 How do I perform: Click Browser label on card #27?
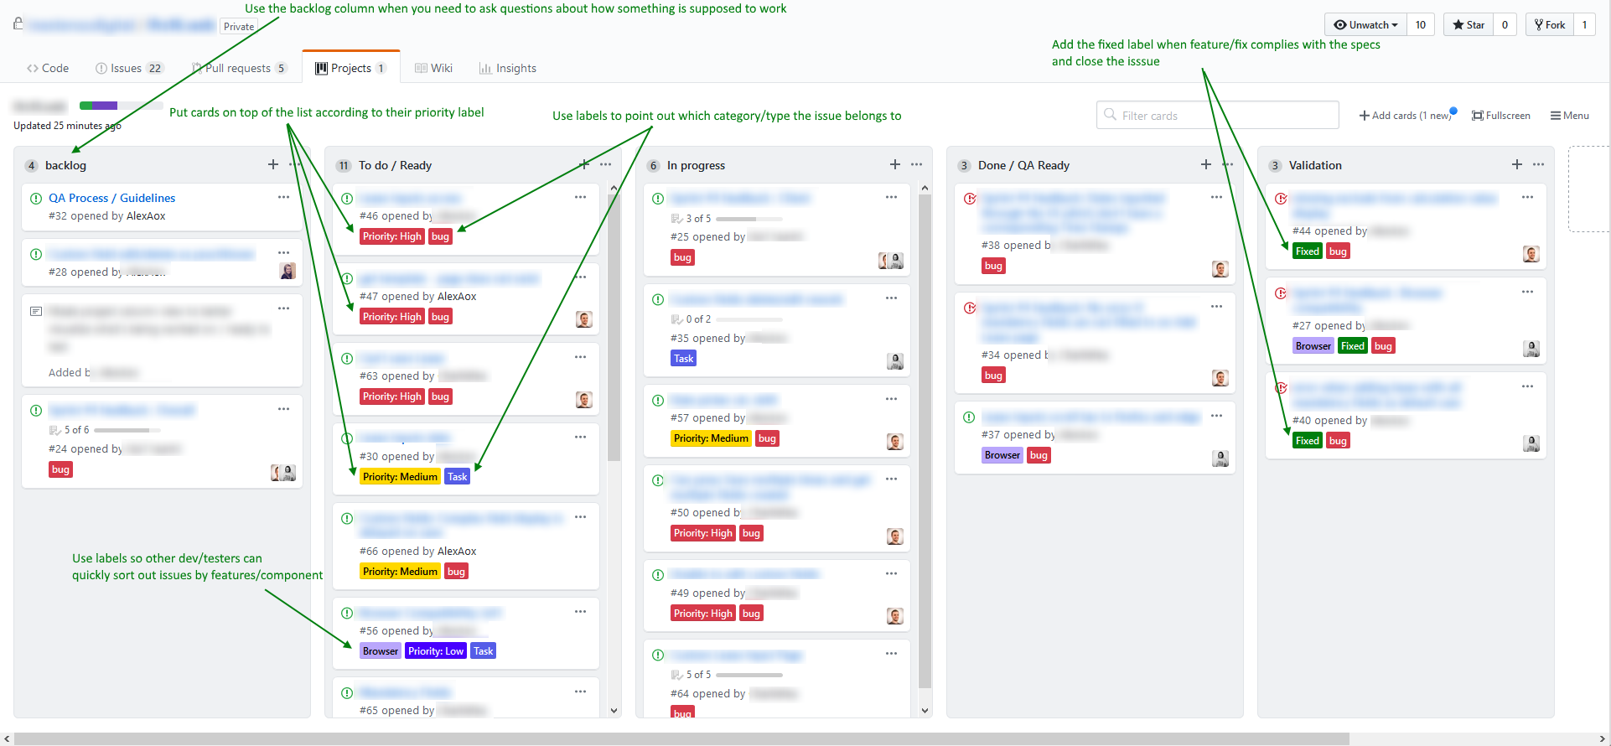pyautogui.click(x=1313, y=346)
